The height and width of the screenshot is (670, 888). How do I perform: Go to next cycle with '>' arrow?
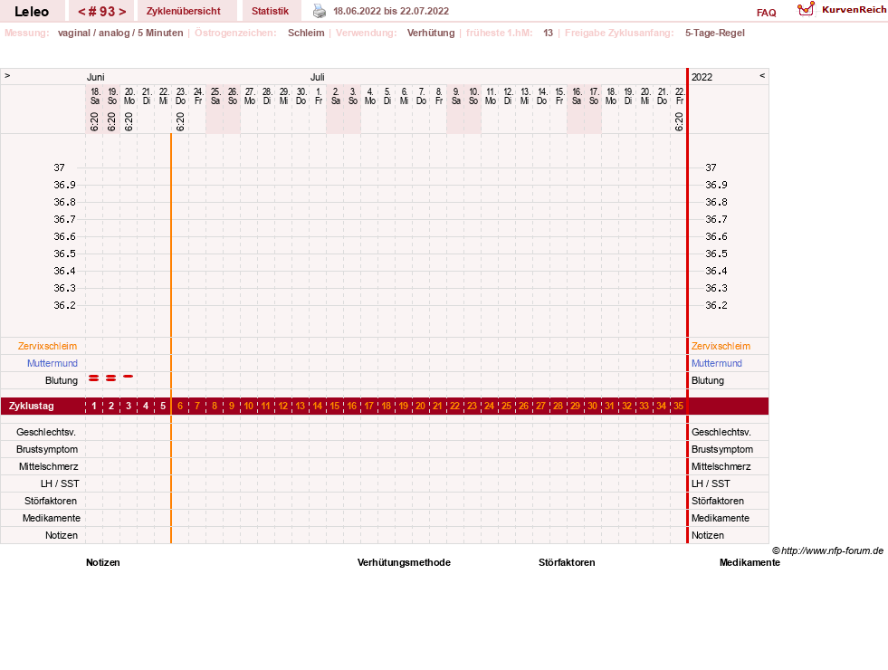tap(122, 12)
